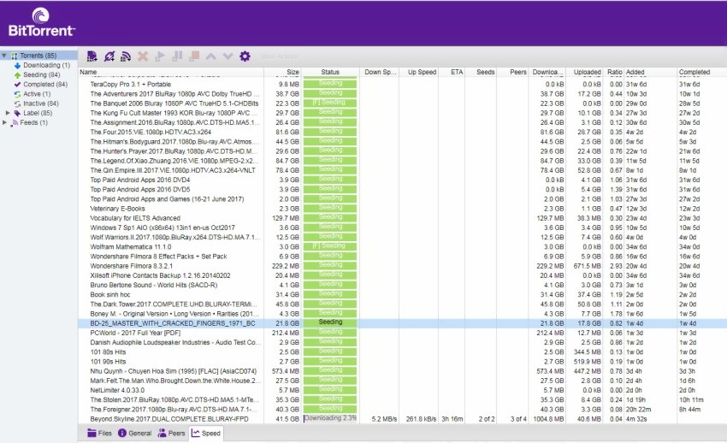Filter by Completed (84) in sidebar
Screen dimensions: 727x443
[x=45, y=85]
